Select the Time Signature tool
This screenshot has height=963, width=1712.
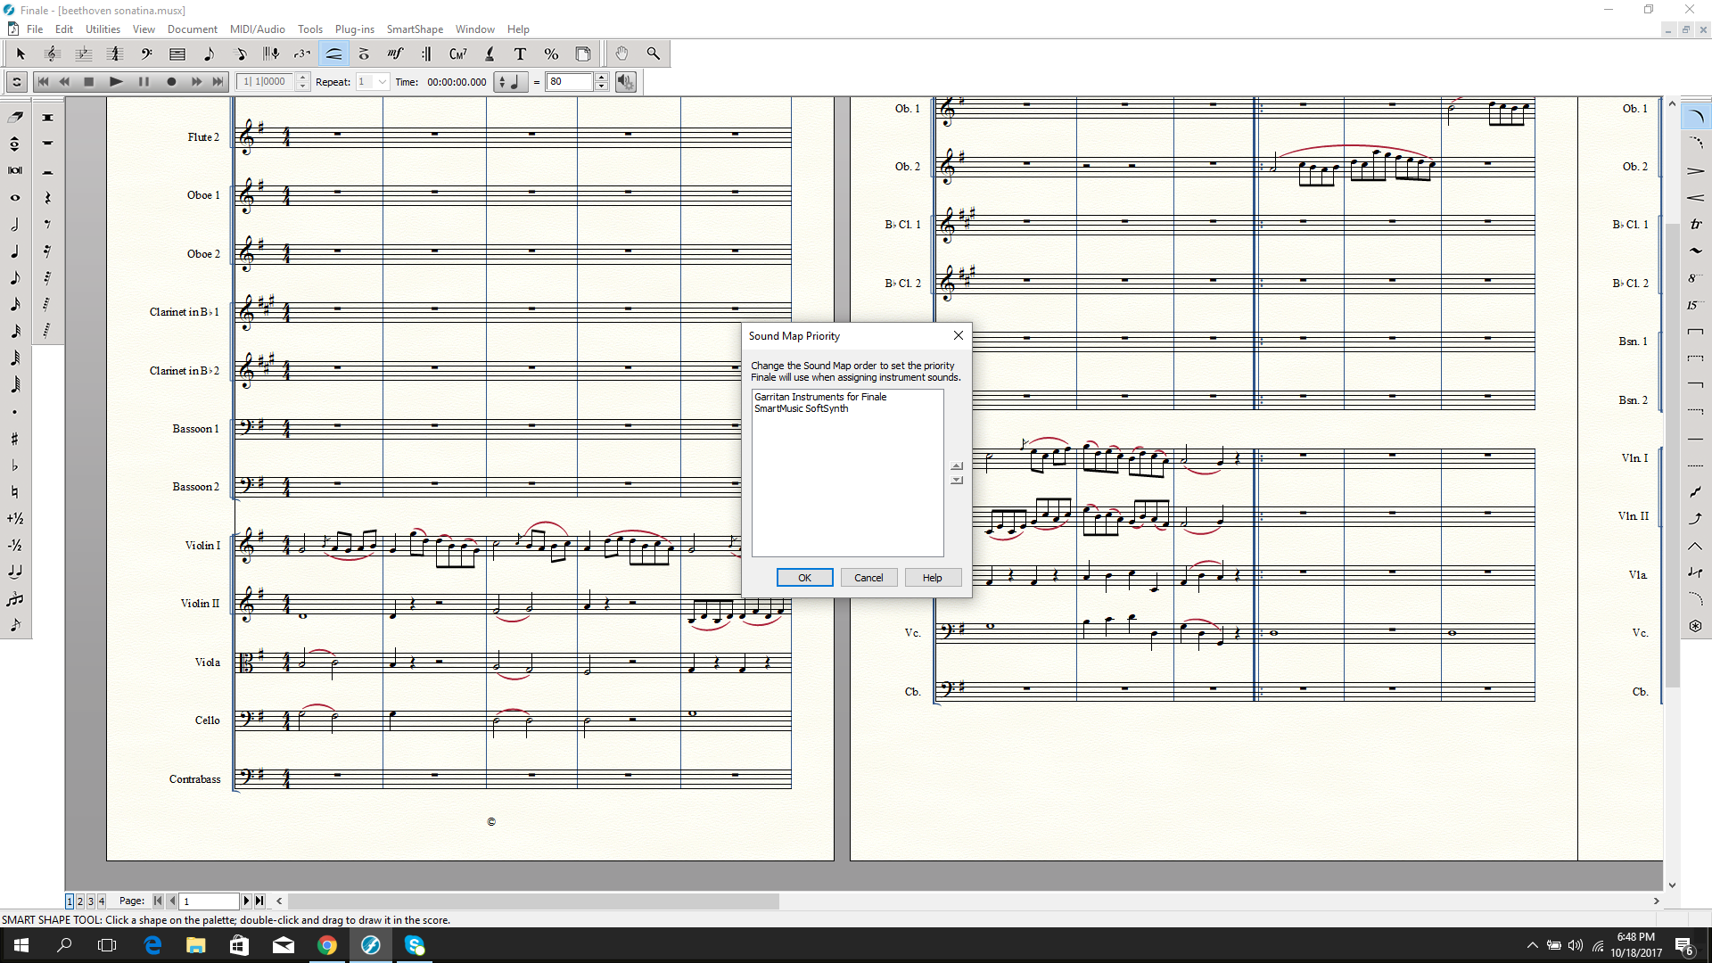[115, 54]
